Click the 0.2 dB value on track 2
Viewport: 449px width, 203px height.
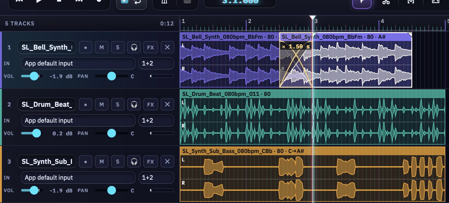(x=62, y=133)
